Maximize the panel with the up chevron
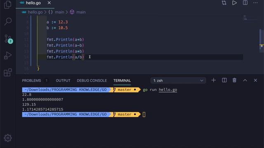This screenshot has width=264, height=148. click(245, 81)
